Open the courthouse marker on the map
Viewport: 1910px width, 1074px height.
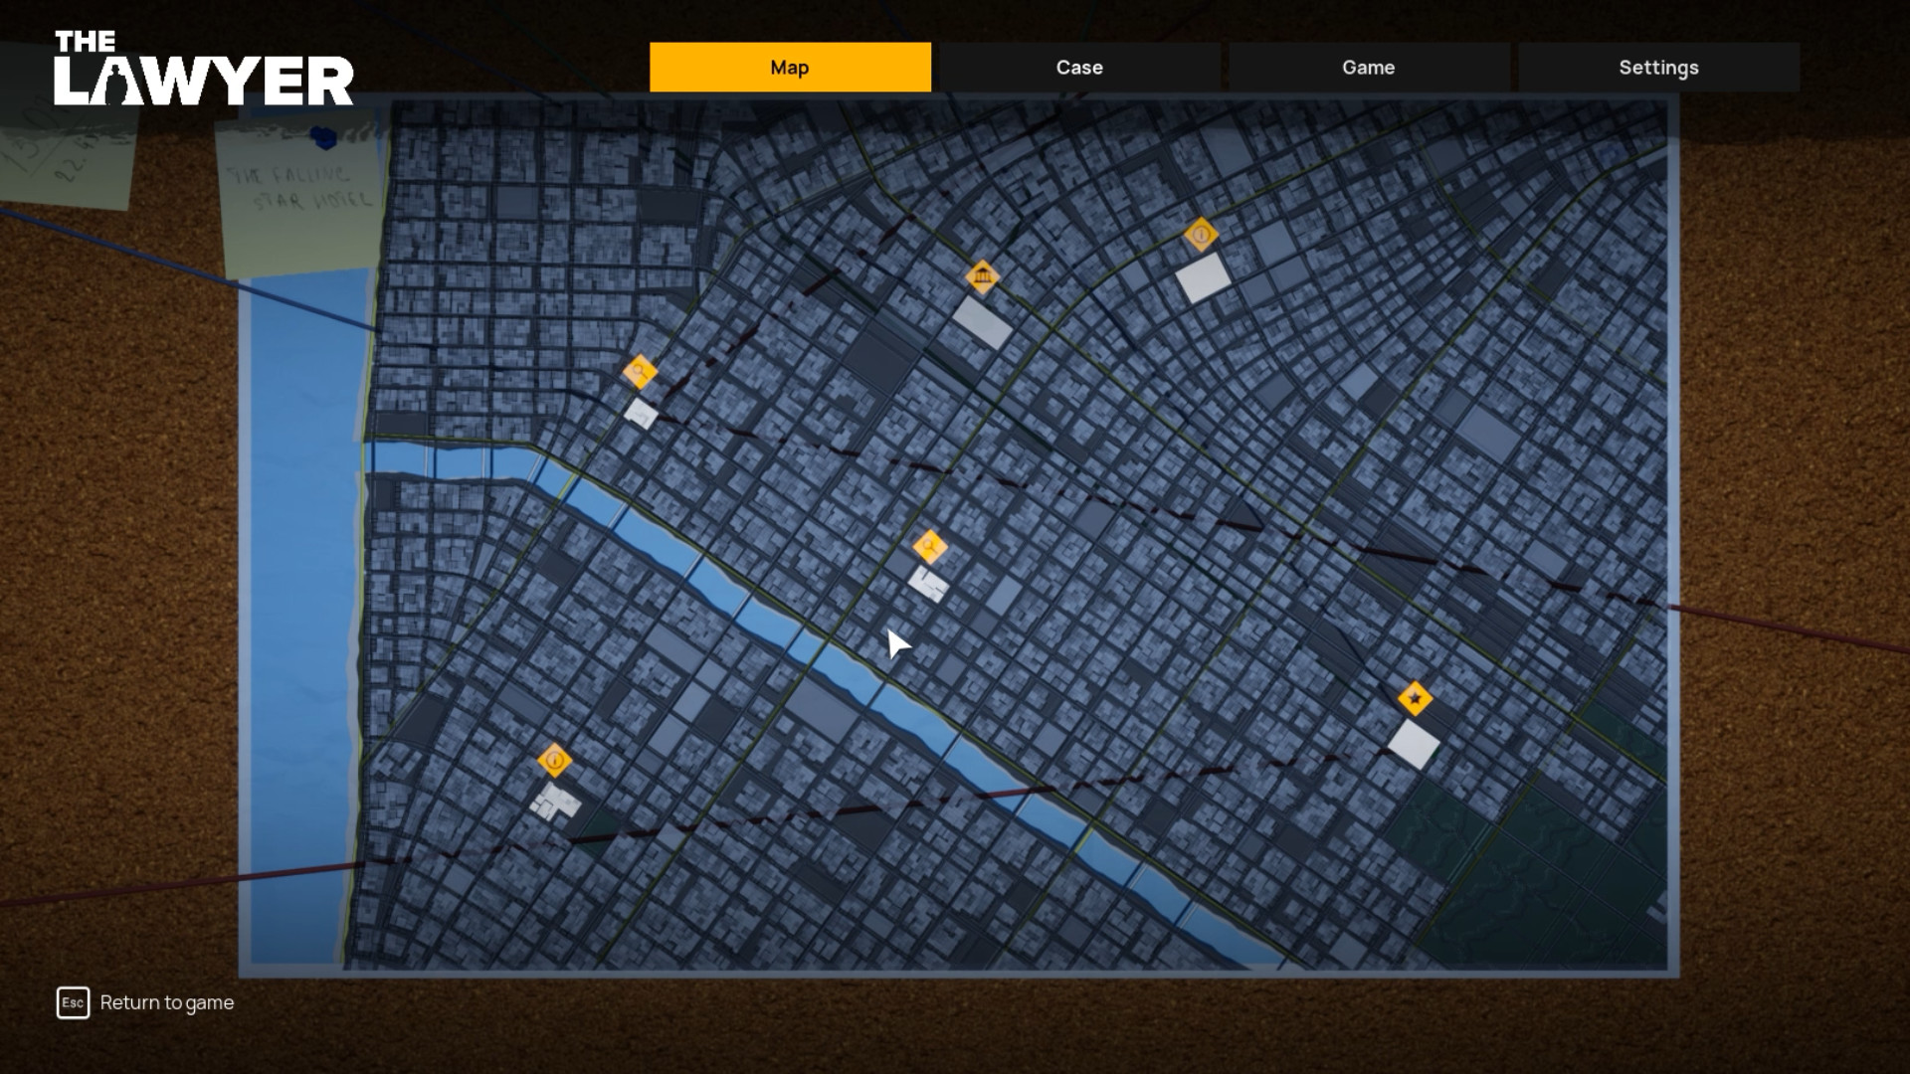point(984,278)
